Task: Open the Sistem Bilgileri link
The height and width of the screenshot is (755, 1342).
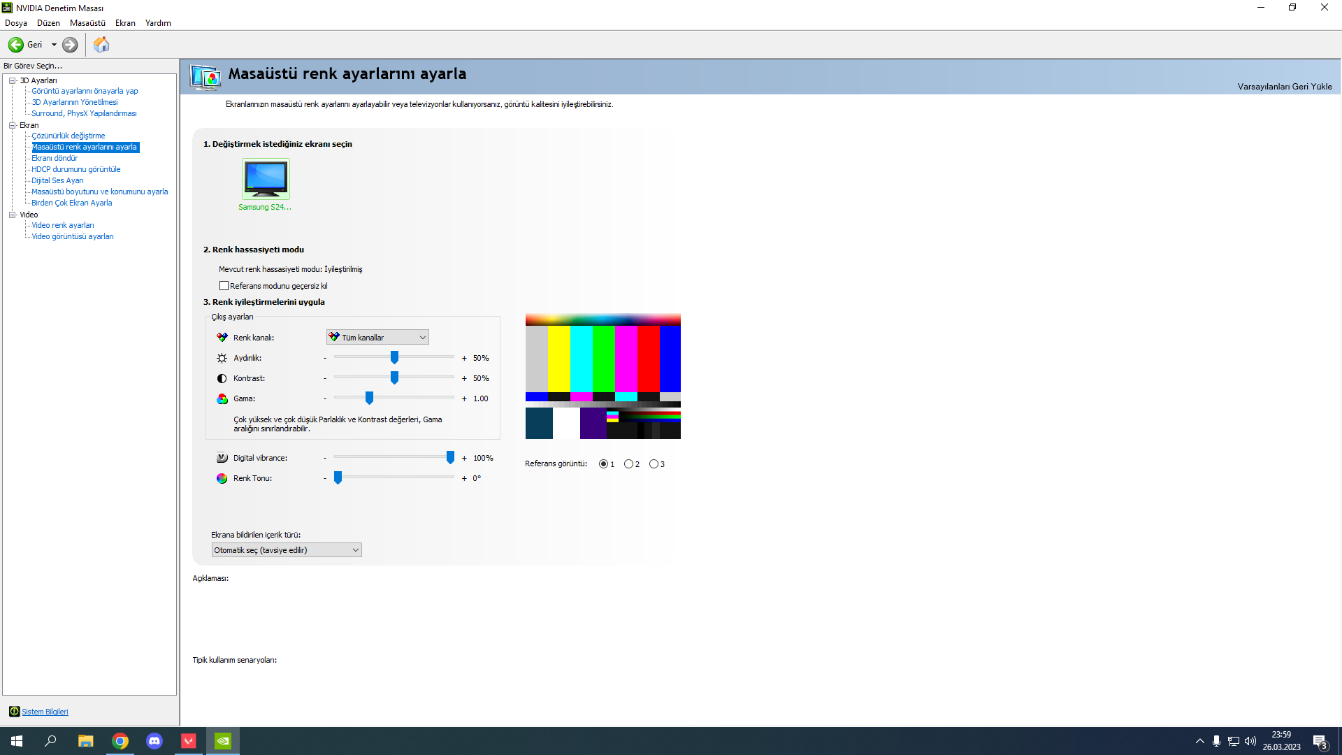Action: [45, 712]
